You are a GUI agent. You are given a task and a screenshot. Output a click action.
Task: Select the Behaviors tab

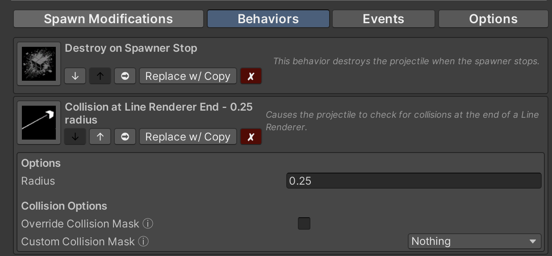click(x=268, y=19)
